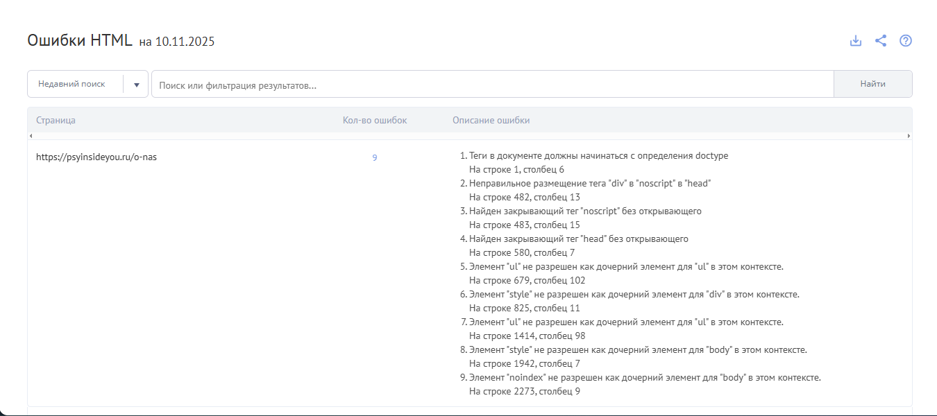This screenshot has height=416, width=937.
Task: Open the psyinsideyou.ru/o-nas page link
Action: pos(96,157)
